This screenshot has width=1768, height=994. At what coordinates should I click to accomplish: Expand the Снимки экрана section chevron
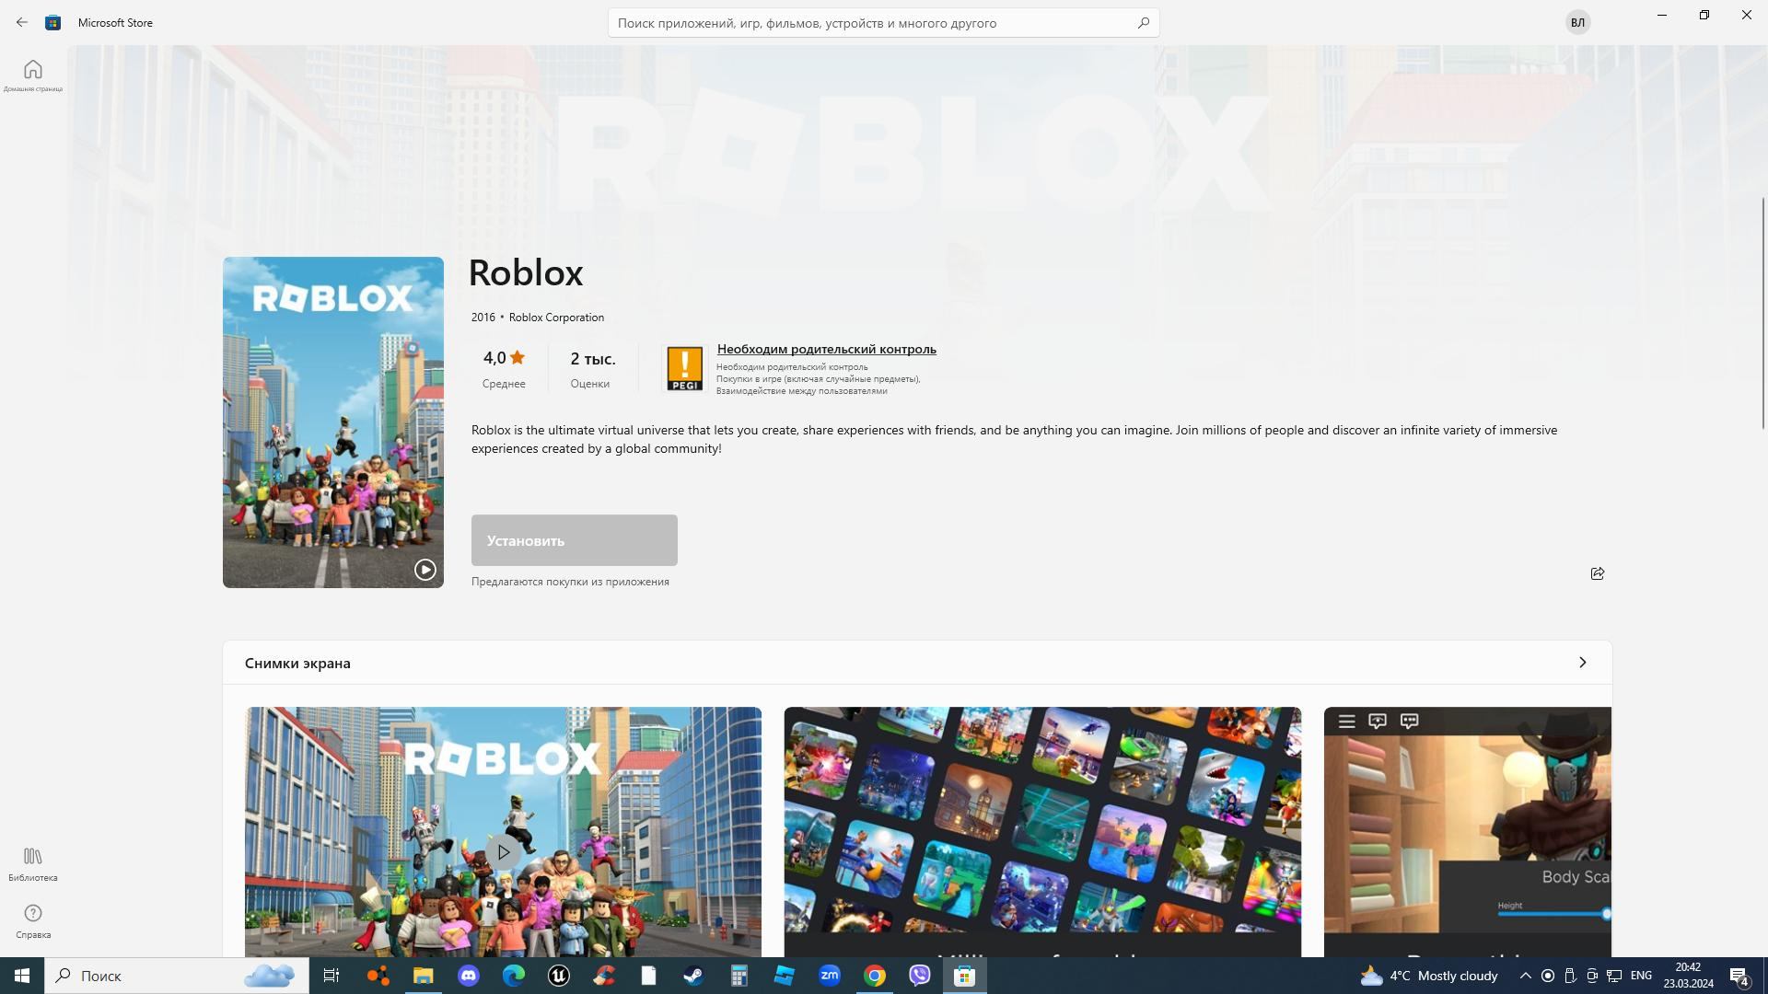coord(1583,663)
